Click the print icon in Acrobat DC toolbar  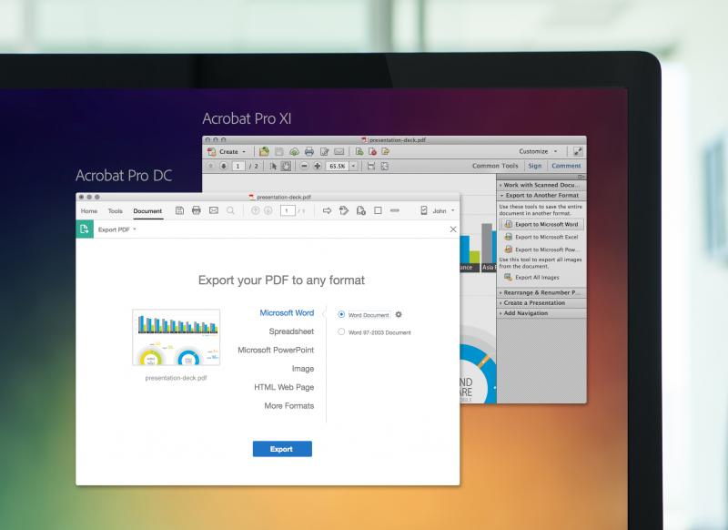[196, 210]
